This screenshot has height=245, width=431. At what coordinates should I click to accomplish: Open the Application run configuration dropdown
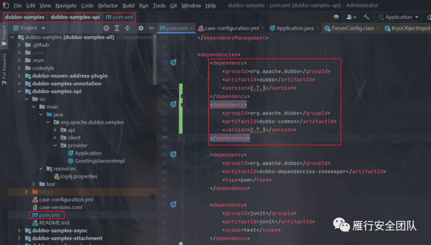pos(398,17)
